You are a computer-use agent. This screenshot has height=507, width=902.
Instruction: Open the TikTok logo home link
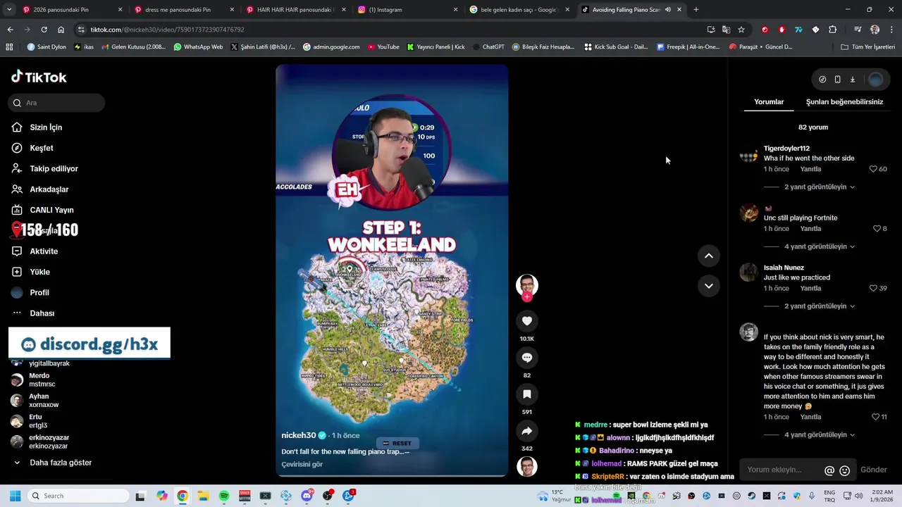39,77
